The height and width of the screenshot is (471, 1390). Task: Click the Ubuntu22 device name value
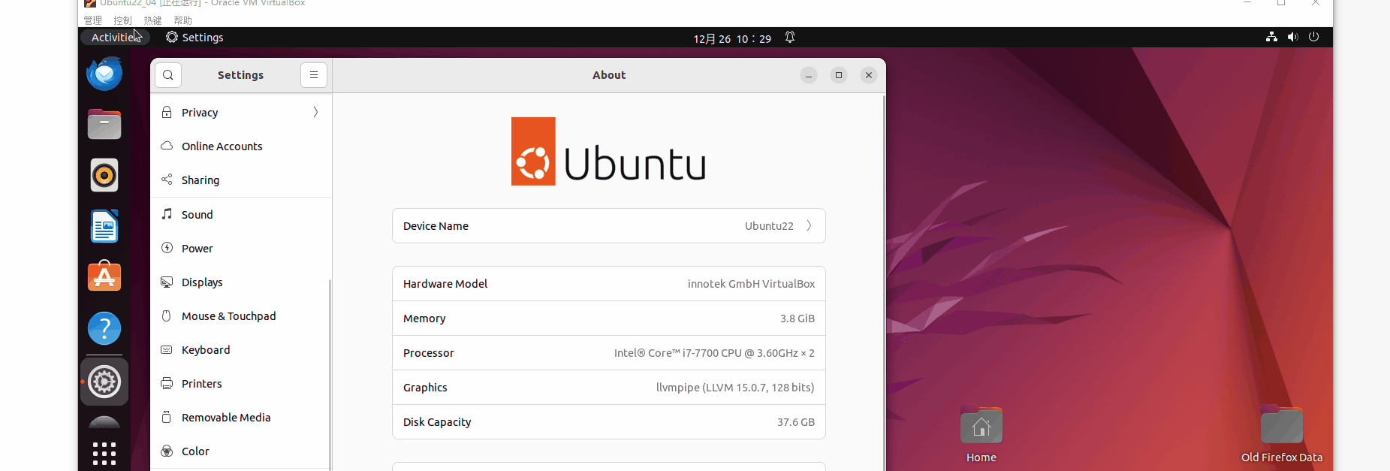tap(769, 226)
